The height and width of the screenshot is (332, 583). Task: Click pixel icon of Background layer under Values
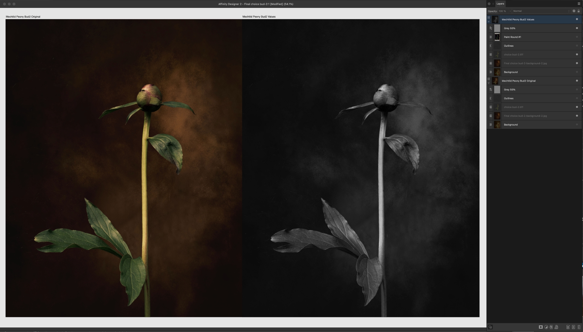491,72
